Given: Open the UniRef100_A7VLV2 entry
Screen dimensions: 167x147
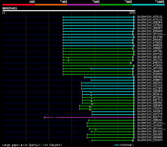Looking at the screenshot, I should click(x=150, y=20).
